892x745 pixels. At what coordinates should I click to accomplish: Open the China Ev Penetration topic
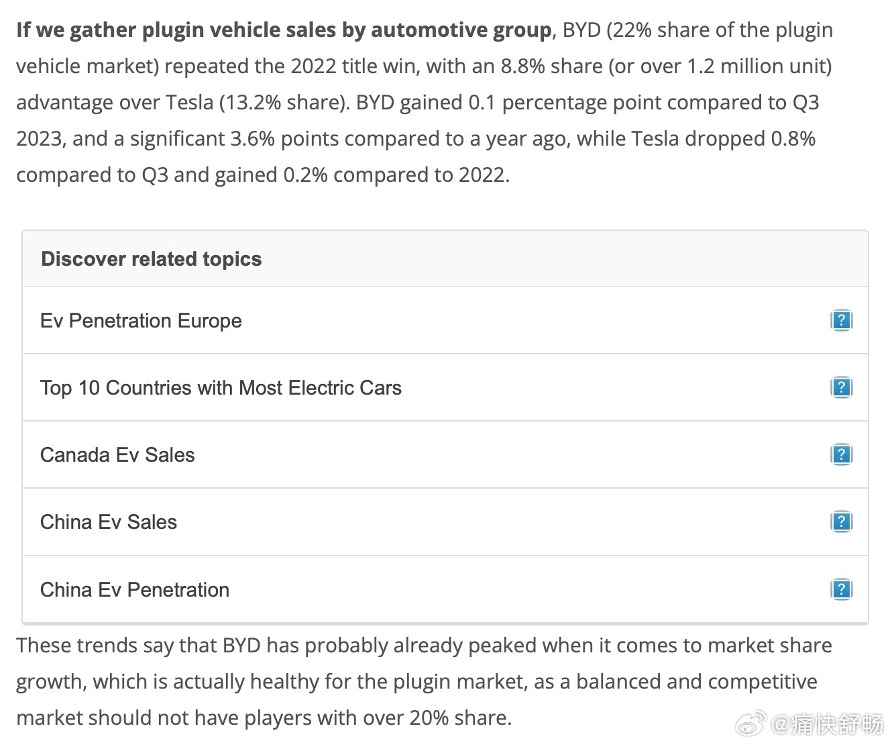[135, 590]
